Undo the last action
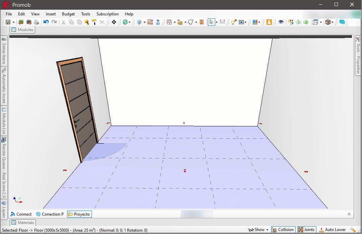The width and height of the screenshot is (362, 234). 46,22
